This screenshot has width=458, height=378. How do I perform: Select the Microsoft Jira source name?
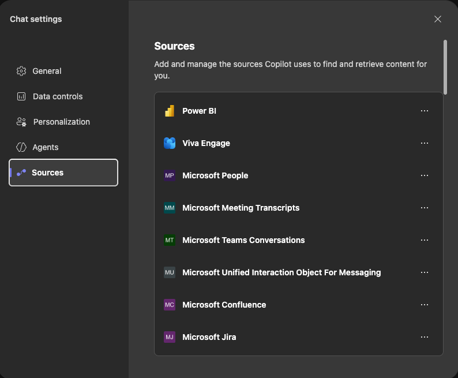click(209, 337)
